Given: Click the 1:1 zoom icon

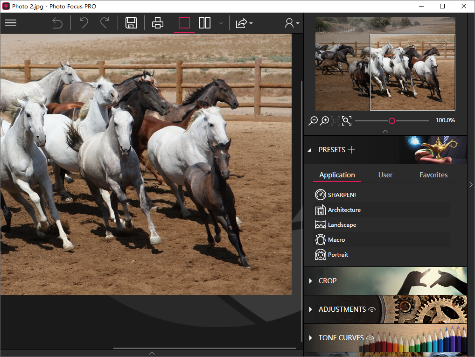Looking at the screenshot, I should click(335, 120).
